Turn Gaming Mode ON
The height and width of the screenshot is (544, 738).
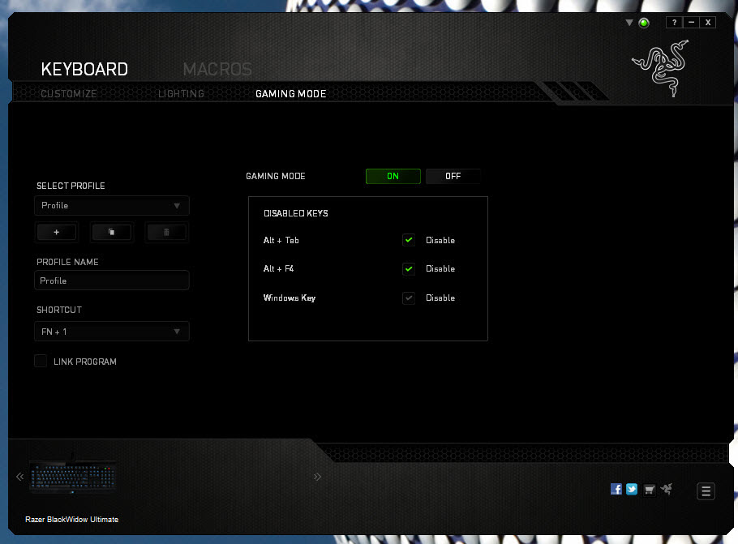click(393, 176)
